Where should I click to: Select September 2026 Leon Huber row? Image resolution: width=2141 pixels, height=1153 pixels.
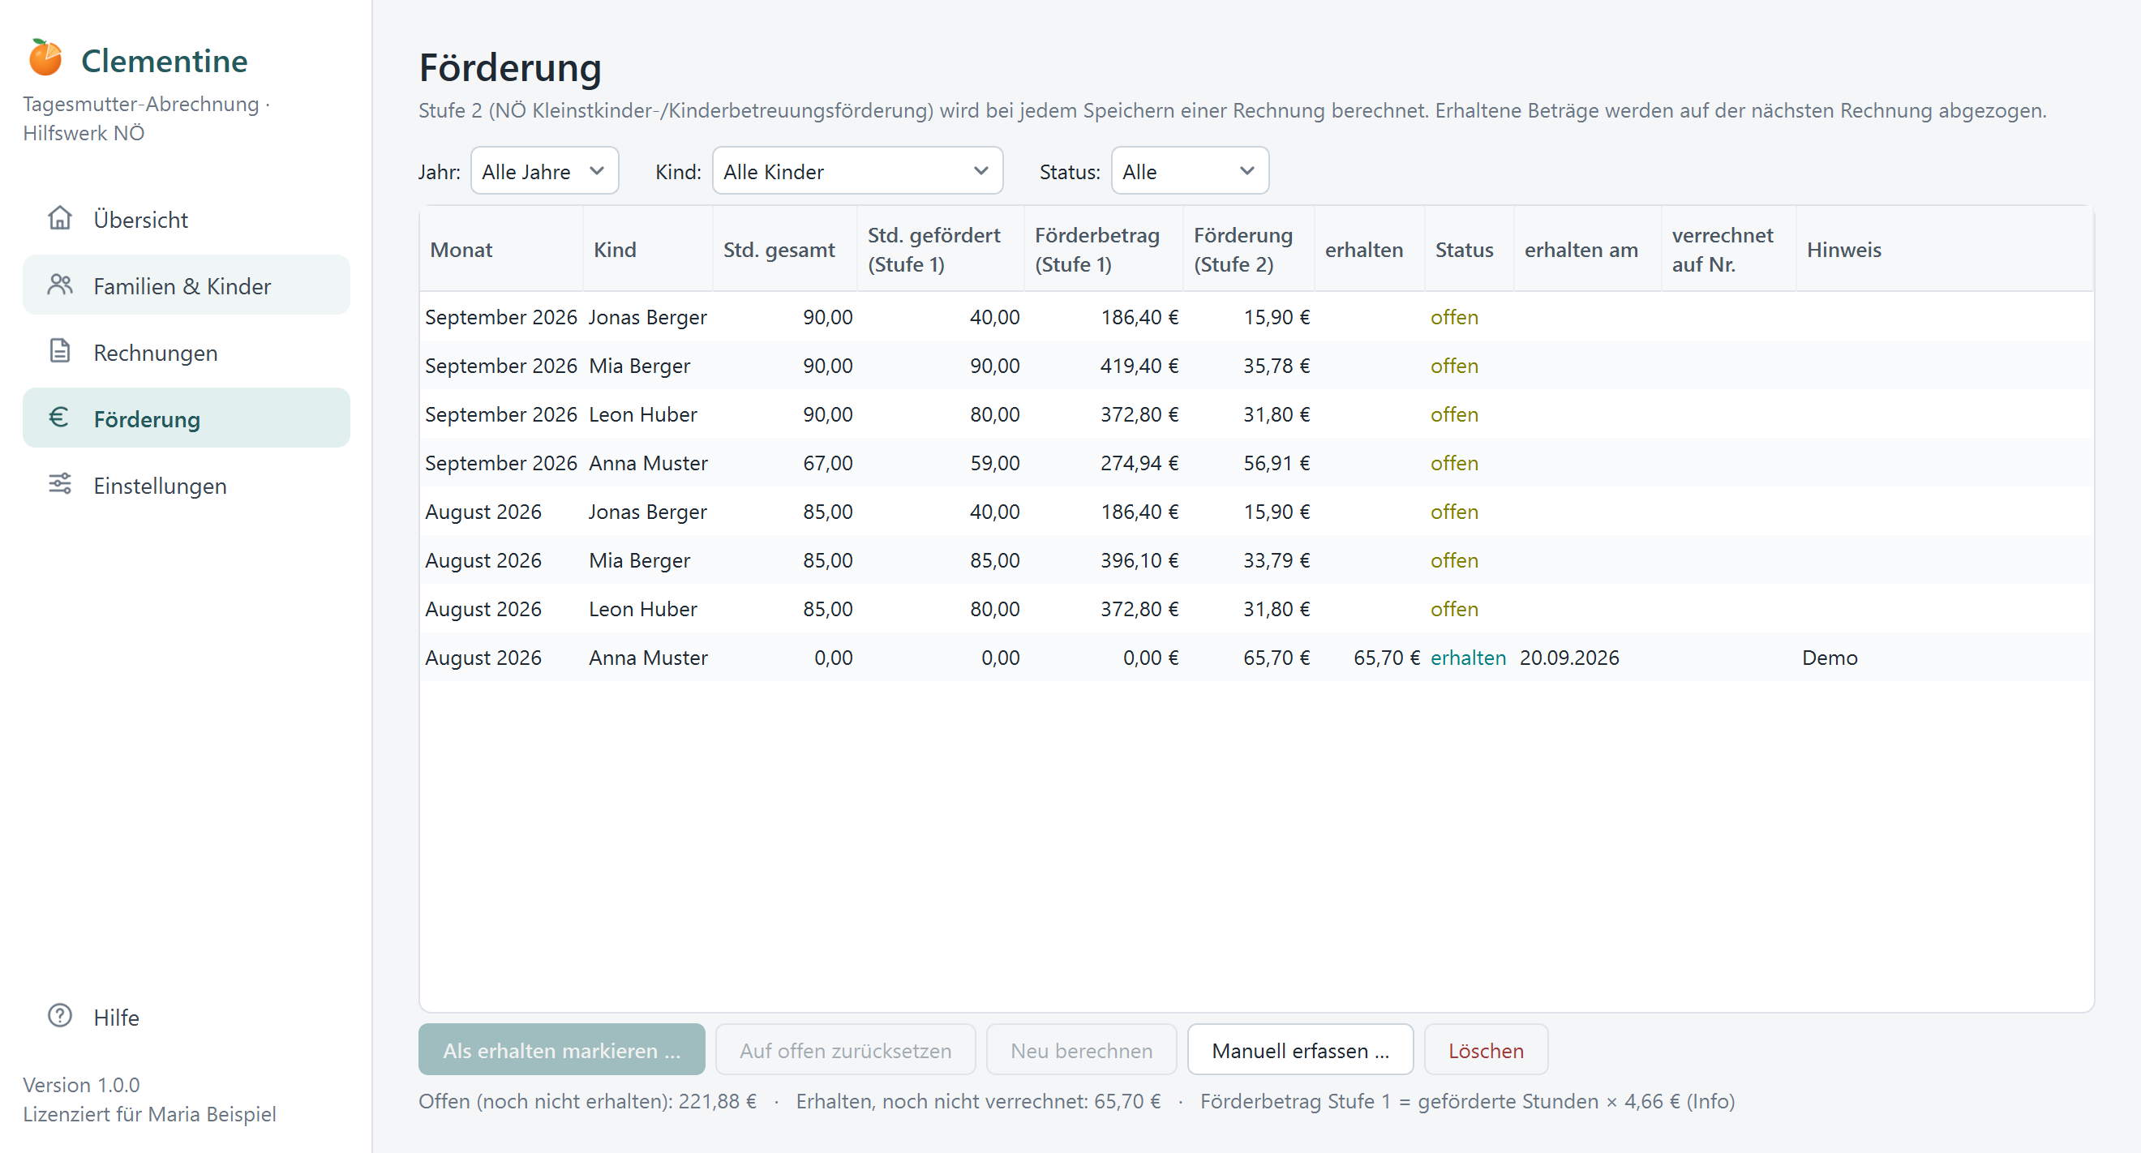coord(1256,414)
